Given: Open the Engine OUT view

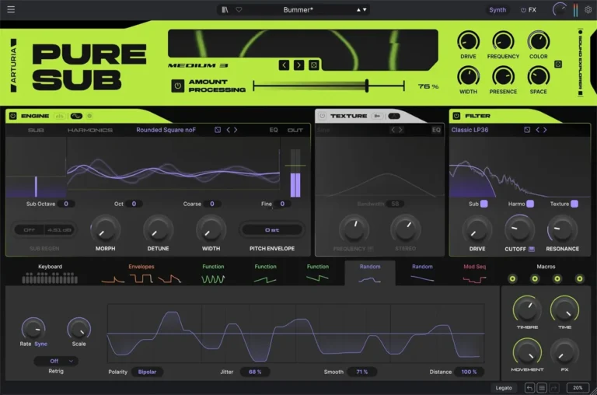Looking at the screenshot, I should pos(295,130).
